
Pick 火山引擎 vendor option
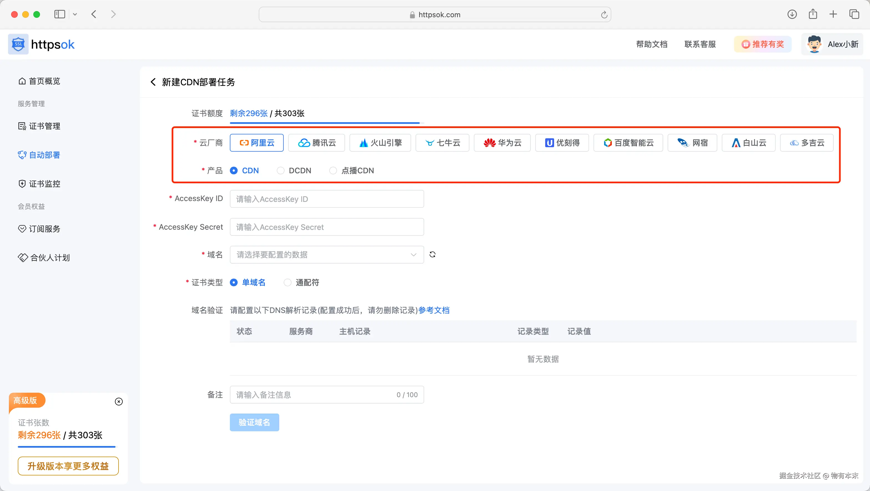[380, 143]
